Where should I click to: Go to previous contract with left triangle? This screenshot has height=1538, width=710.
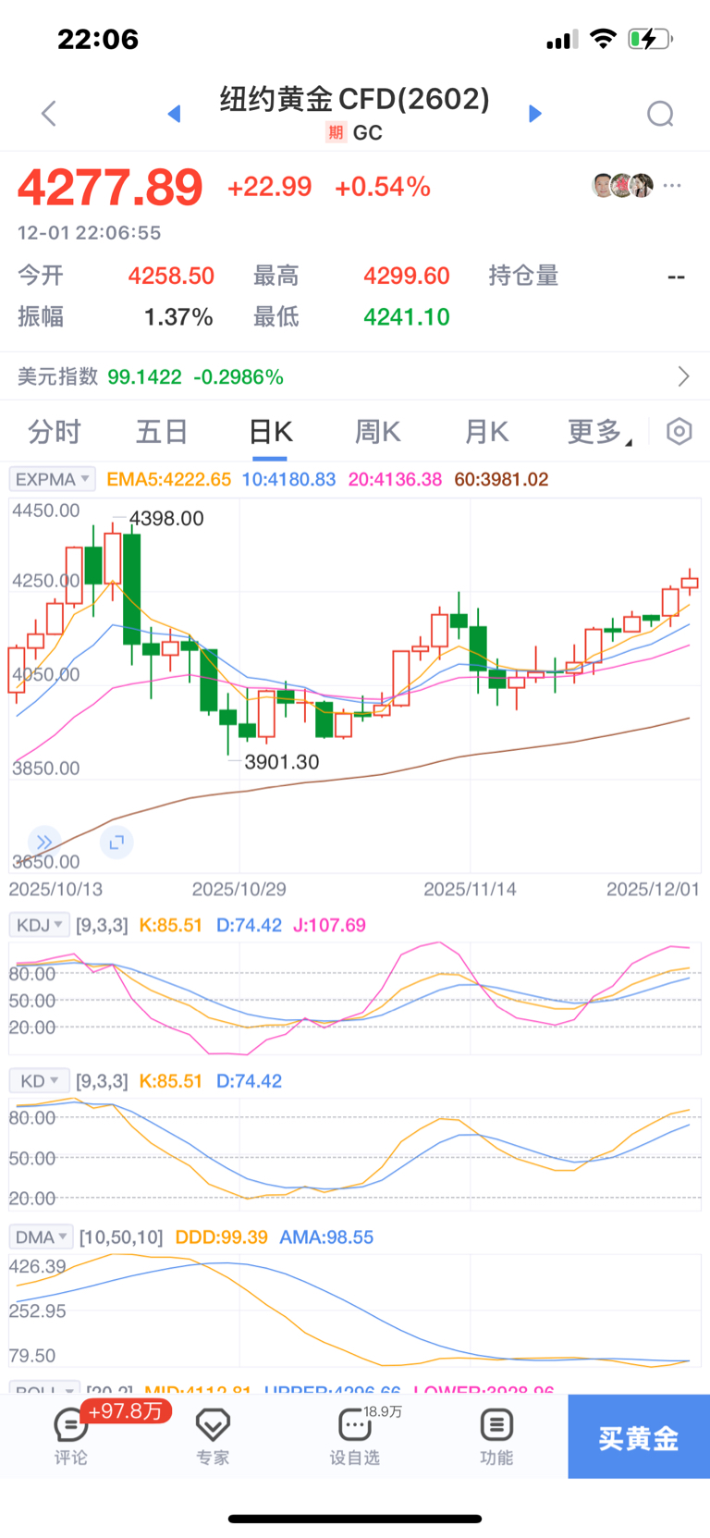(x=174, y=114)
